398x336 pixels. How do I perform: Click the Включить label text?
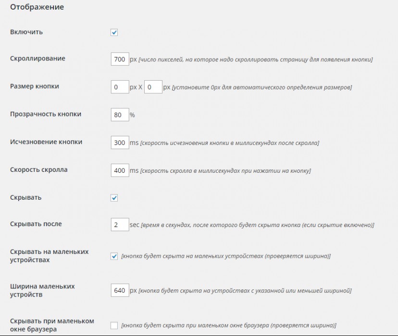tap(26, 32)
